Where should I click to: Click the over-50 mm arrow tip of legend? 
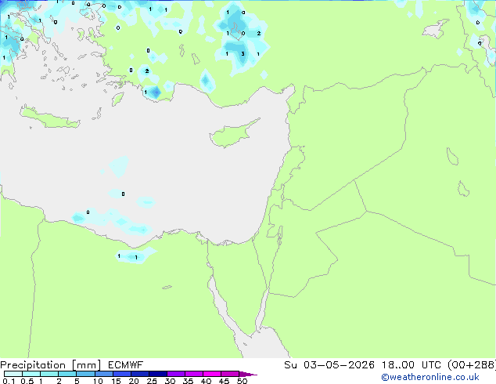coord(248,374)
